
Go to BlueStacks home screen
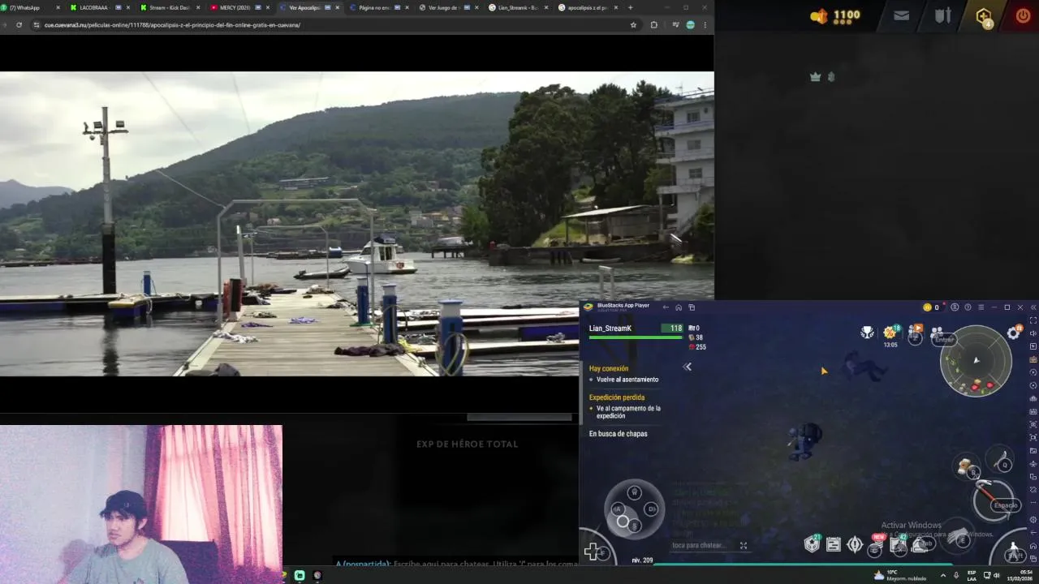click(679, 307)
